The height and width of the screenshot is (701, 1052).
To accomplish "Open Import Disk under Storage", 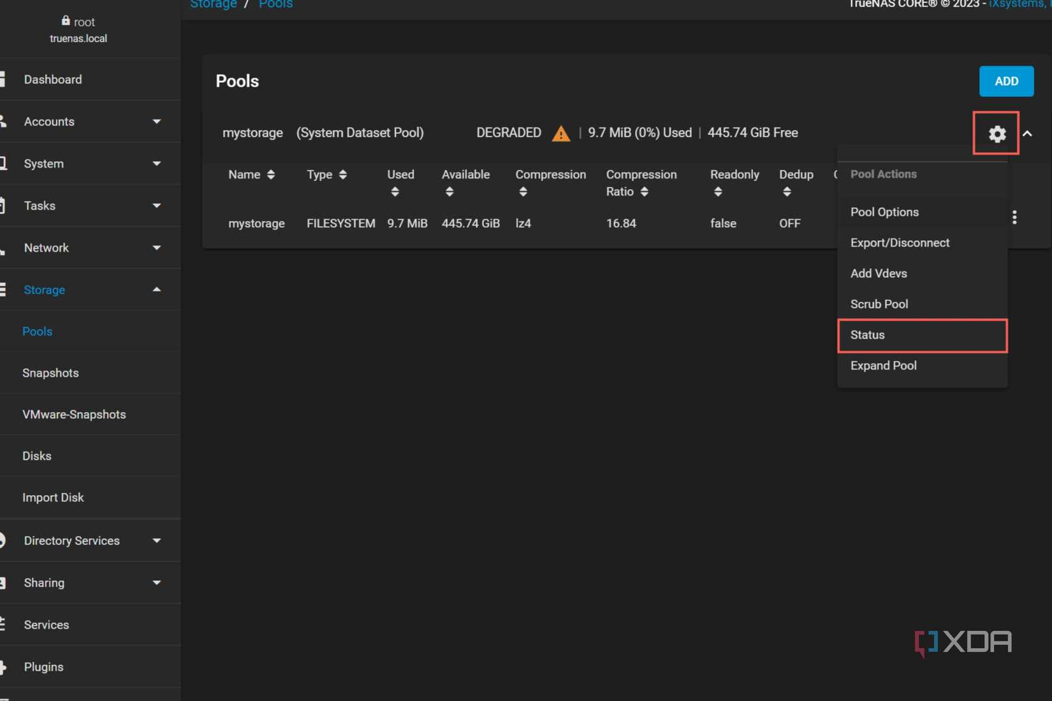I will tap(90, 497).
